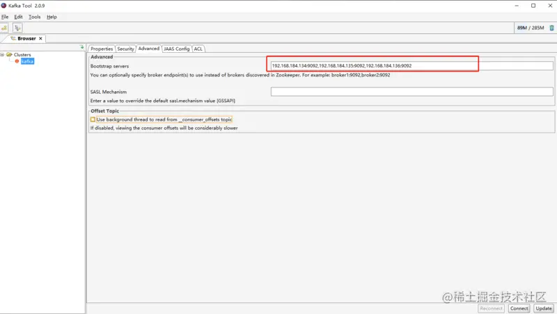Click the 89M / 285M memory indicator

coord(531,28)
